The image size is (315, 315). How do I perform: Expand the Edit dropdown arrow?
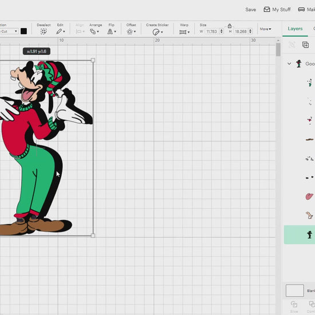point(64,31)
